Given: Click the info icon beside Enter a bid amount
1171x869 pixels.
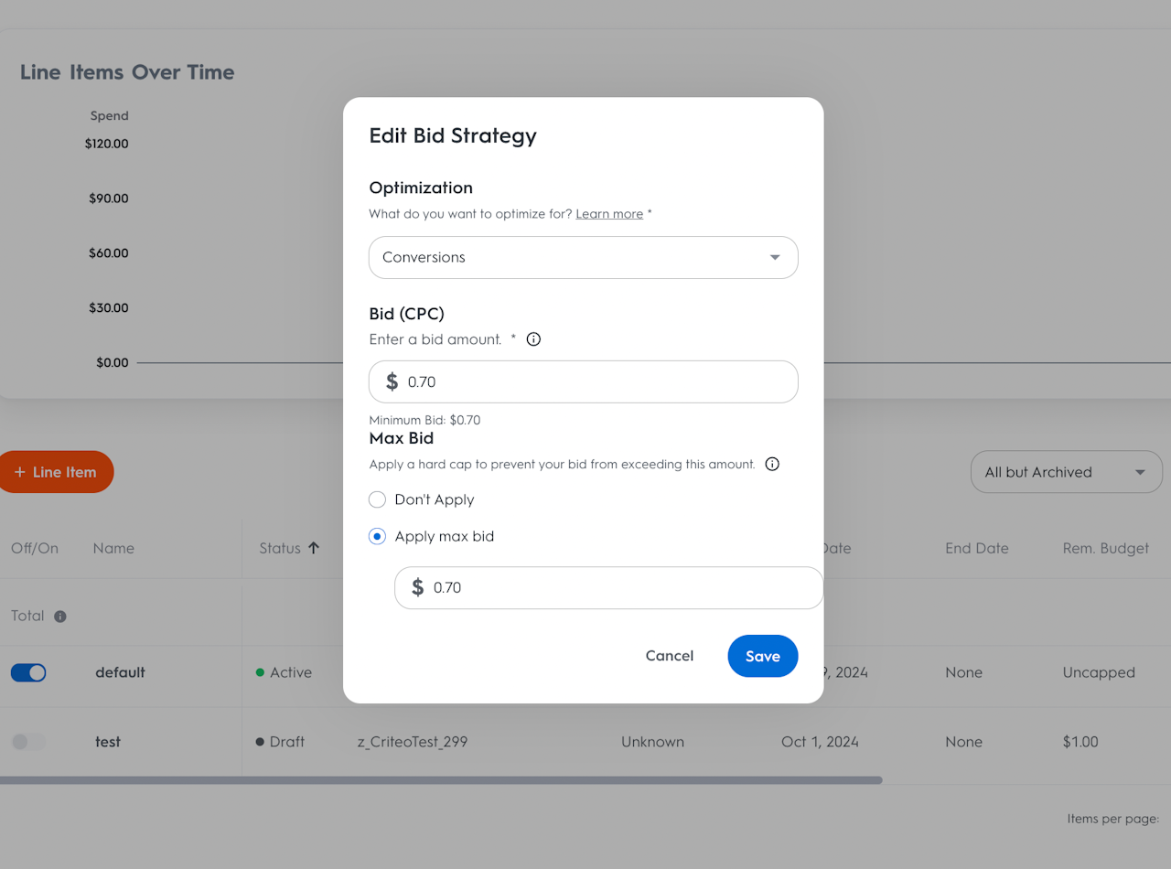Looking at the screenshot, I should click(x=534, y=339).
